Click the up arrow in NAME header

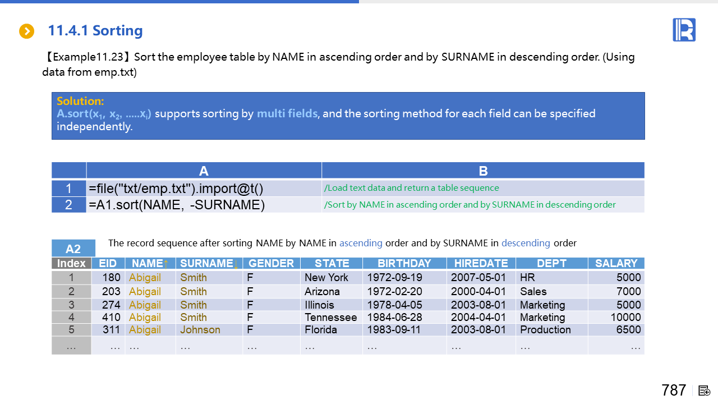pos(166,263)
